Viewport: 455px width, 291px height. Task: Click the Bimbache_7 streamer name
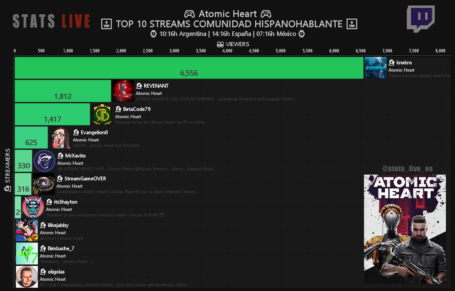(x=61, y=249)
